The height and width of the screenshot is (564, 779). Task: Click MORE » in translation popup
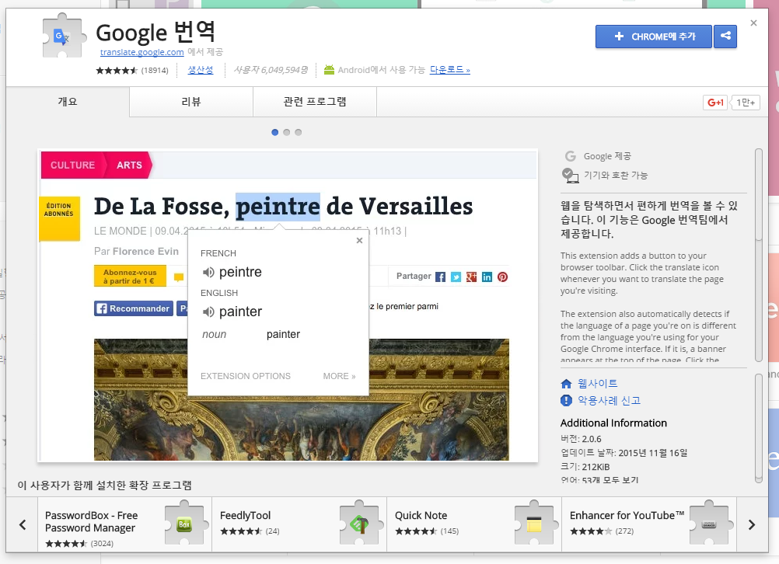tap(339, 376)
